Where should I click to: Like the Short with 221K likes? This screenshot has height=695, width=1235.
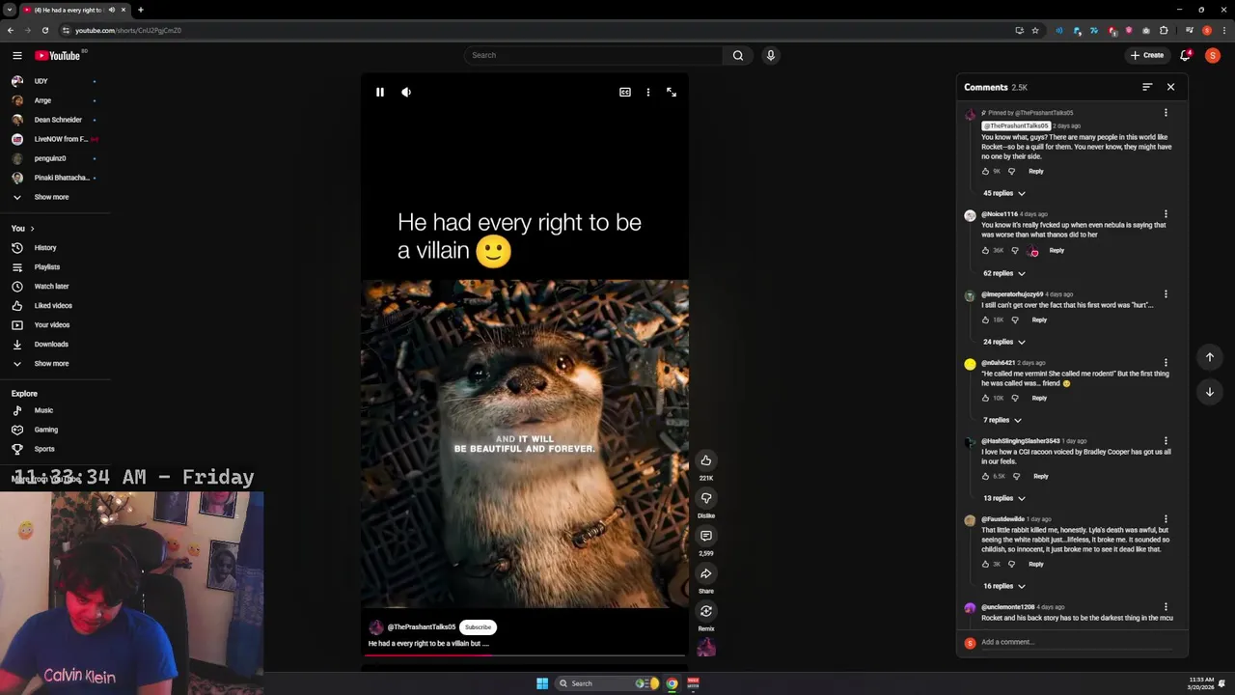pyautogui.click(x=706, y=460)
